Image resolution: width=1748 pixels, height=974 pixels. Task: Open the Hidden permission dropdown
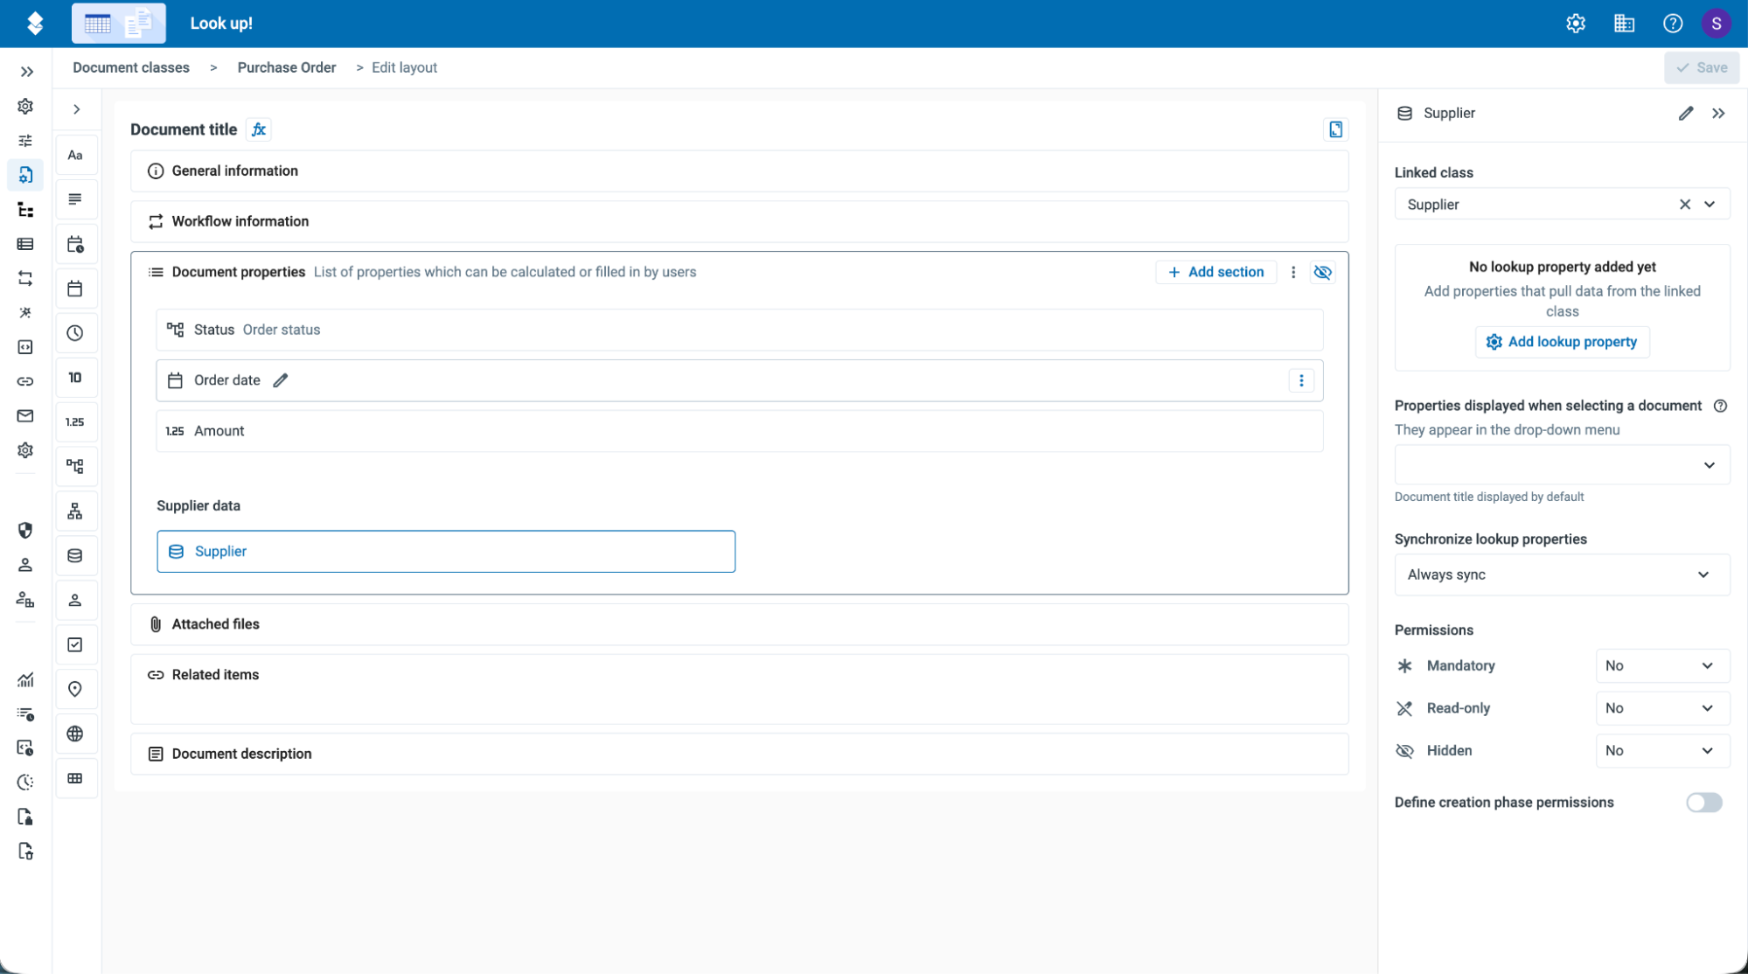1662,751
